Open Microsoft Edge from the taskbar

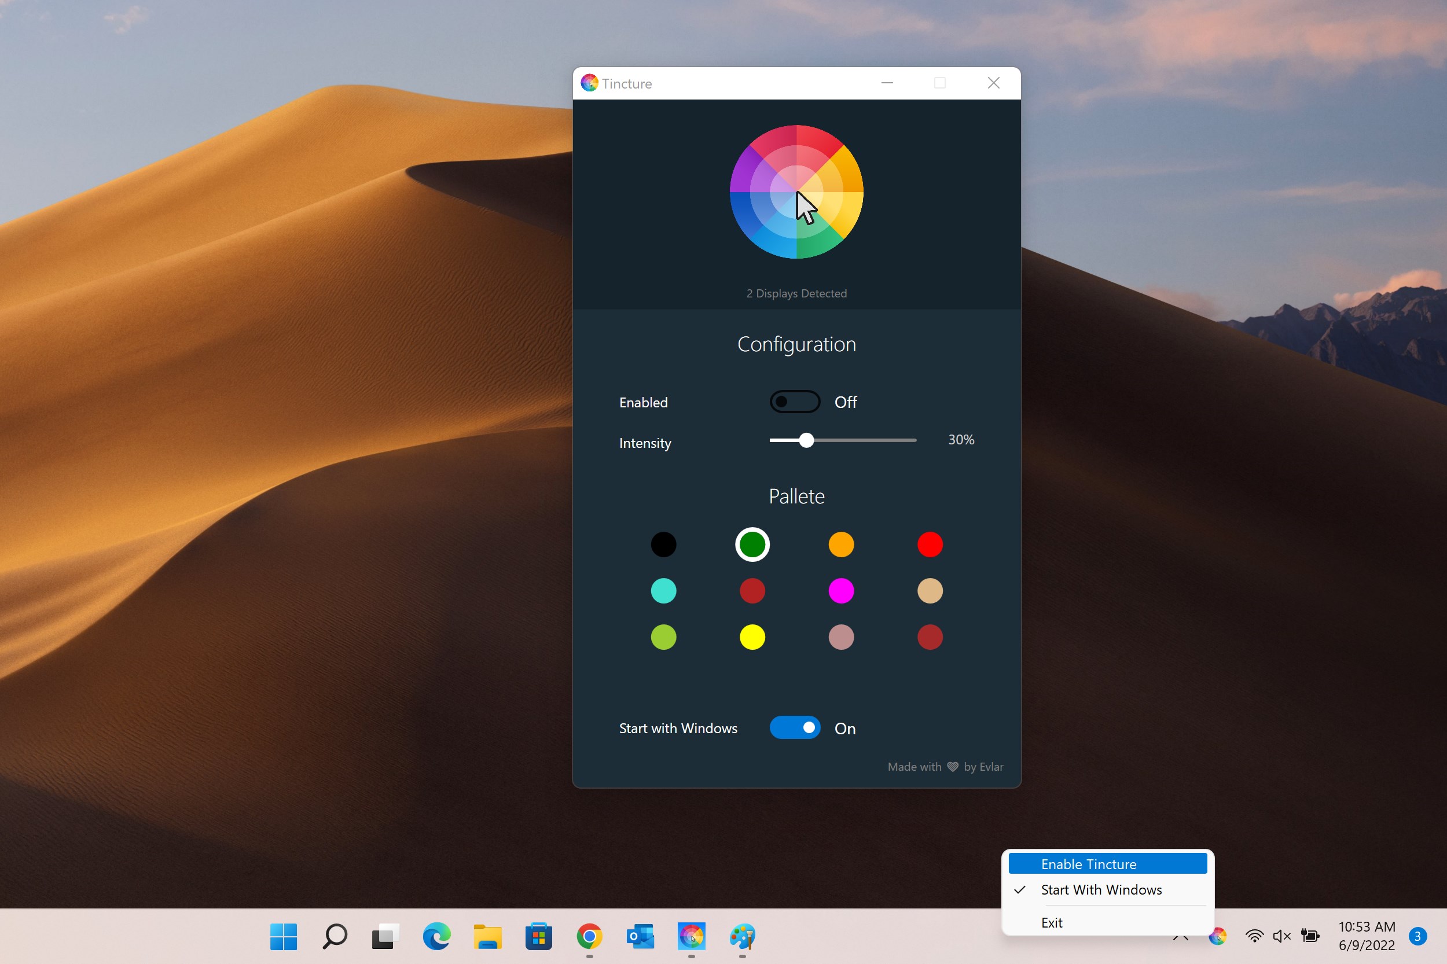436,936
